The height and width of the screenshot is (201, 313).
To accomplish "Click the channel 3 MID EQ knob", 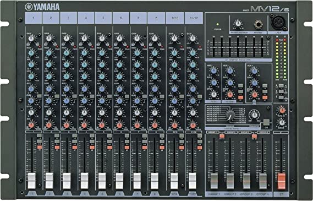I will click(67, 64).
